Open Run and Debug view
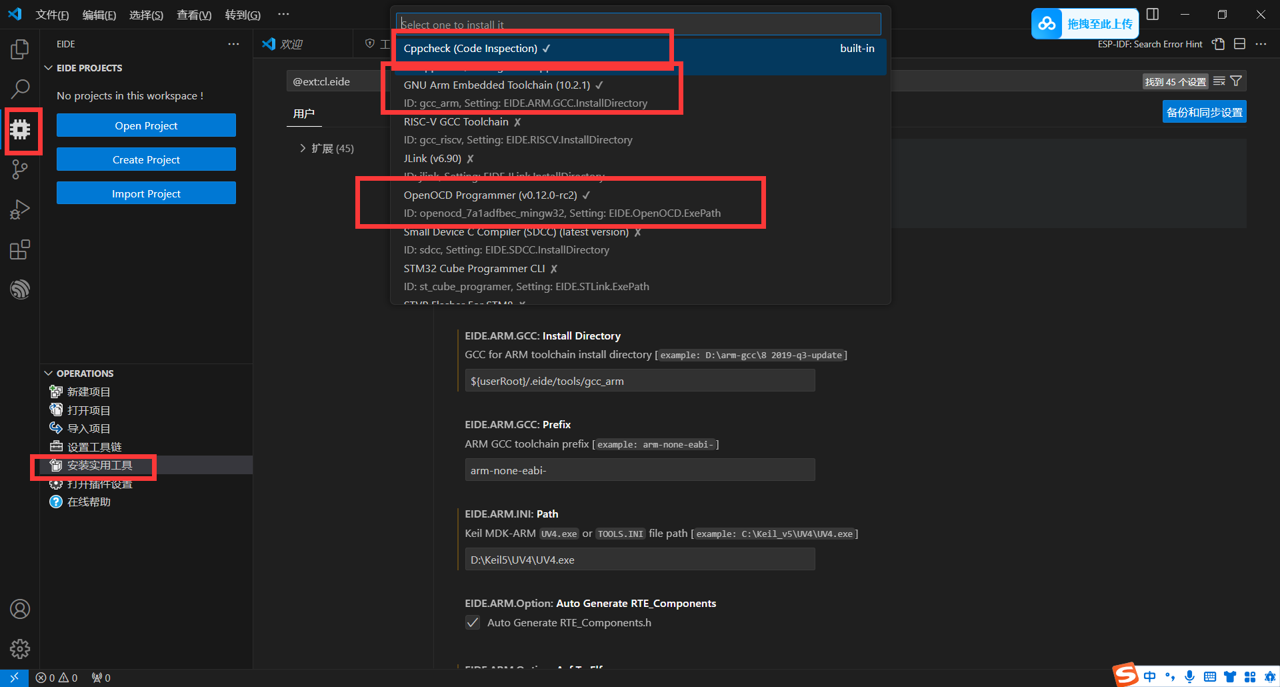 pos(20,209)
